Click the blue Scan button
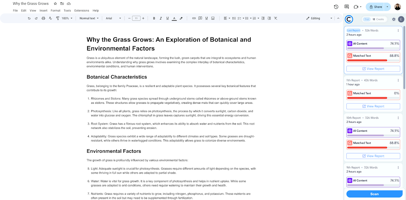The image size is (406, 200). [x=374, y=194]
